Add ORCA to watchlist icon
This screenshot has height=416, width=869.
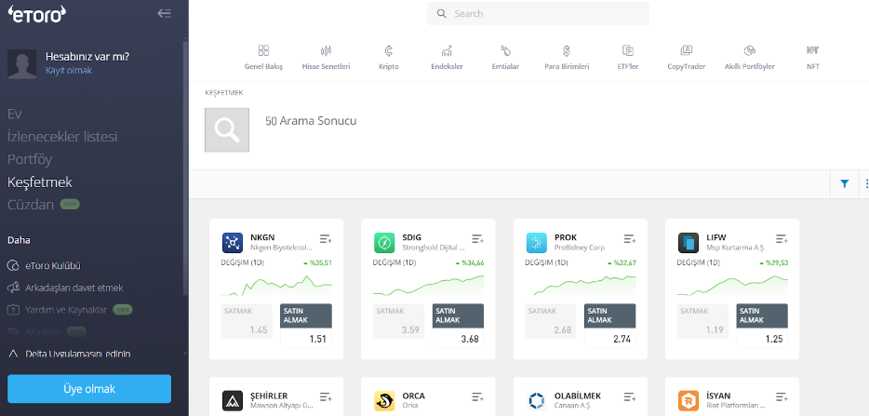pyautogui.click(x=477, y=396)
